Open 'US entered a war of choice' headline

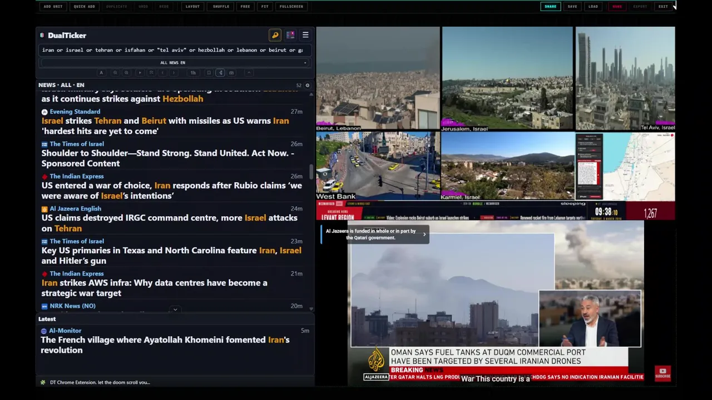[x=172, y=191]
